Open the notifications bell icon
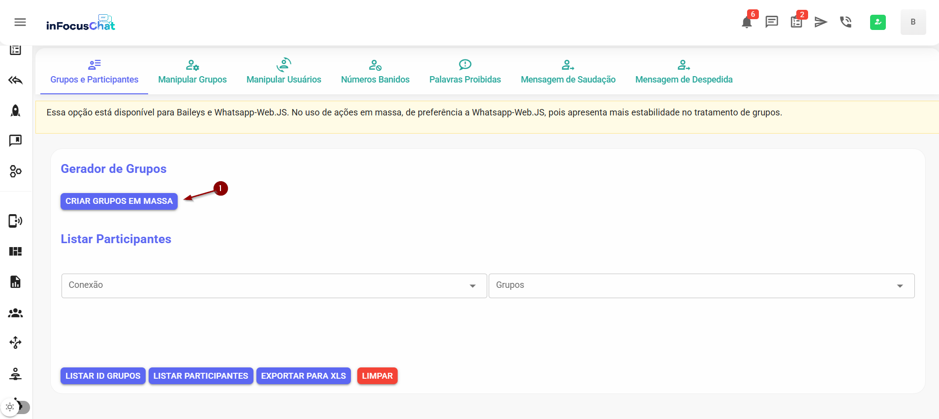 pyautogui.click(x=747, y=22)
